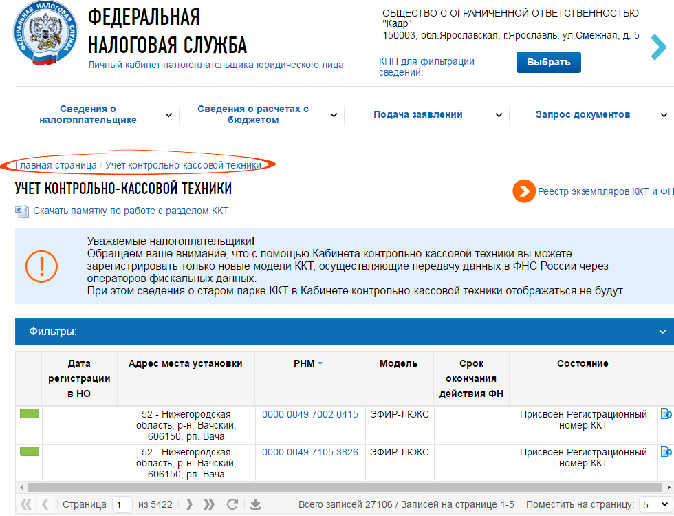
Task: Open the records per page dropdown
Action: 655,504
